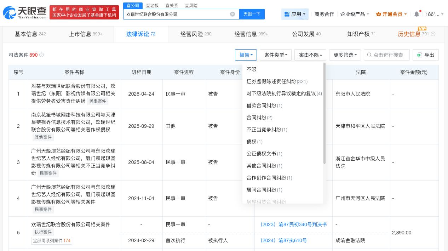Open the help icon next to 司法案件 590
The image size is (448, 251).
41,55
